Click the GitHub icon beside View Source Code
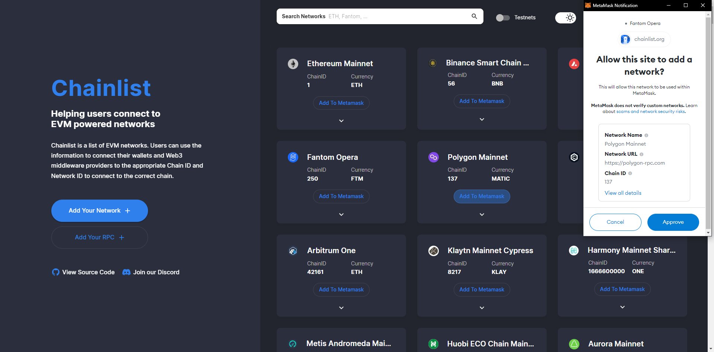 (x=56, y=272)
